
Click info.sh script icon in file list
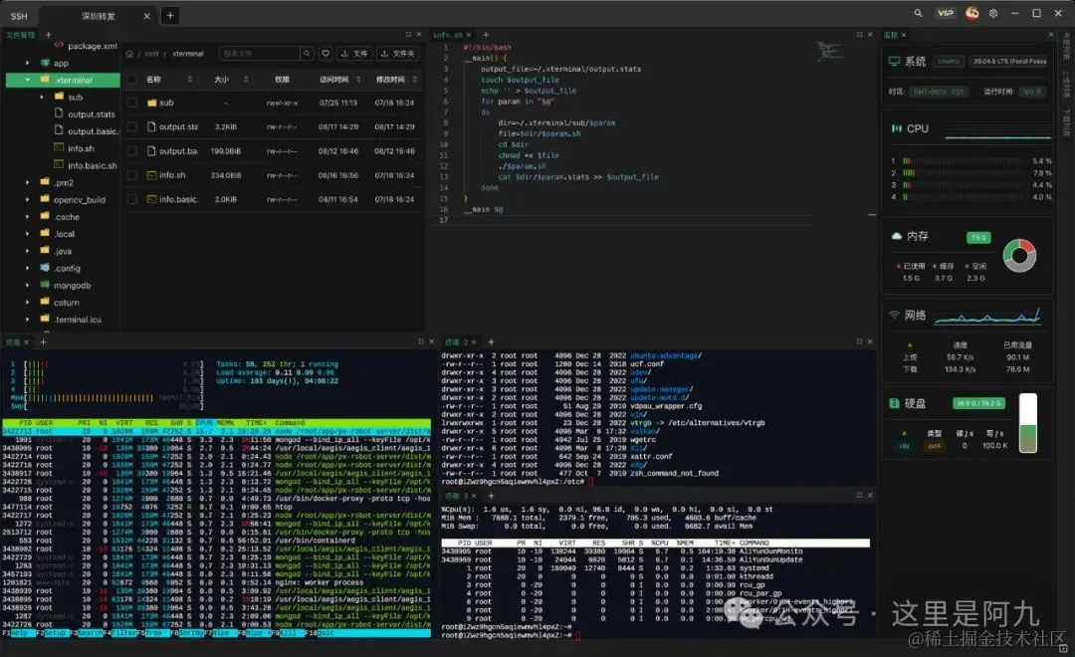tap(151, 175)
